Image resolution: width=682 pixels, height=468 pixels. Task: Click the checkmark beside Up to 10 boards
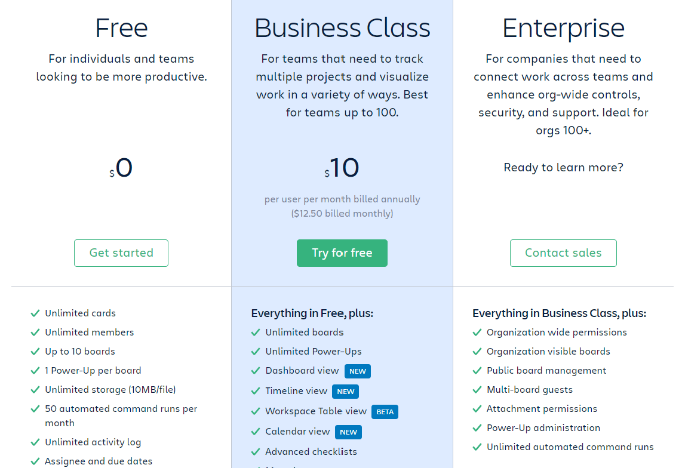tap(35, 352)
